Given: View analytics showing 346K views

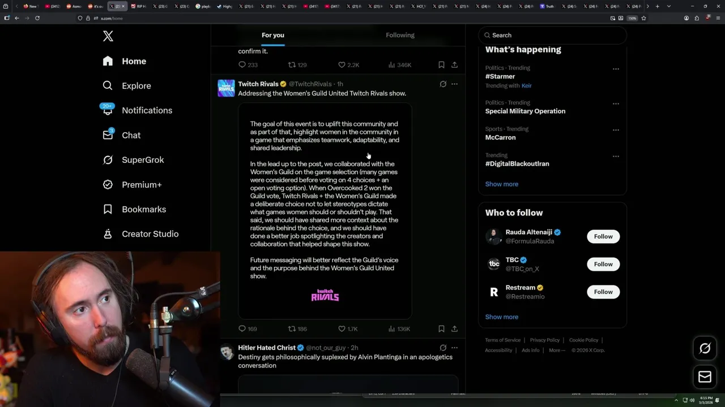Looking at the screenshot, I should [399, 64].
